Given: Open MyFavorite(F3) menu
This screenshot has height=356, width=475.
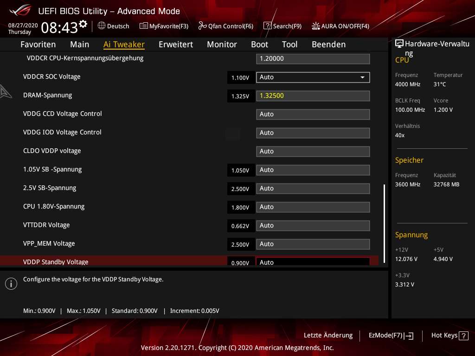Looking at the screenshot, I should pos(164,26).
